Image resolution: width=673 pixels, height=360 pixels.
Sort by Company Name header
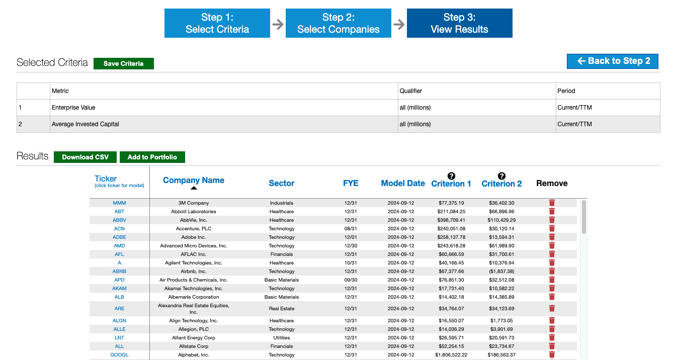click(x=194, y=180)
